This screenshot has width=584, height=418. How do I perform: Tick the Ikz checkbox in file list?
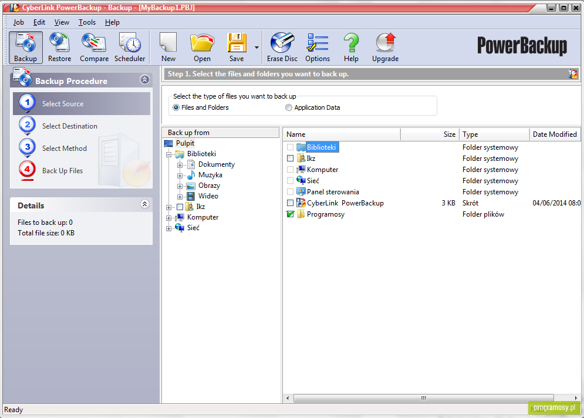(290, 159)
